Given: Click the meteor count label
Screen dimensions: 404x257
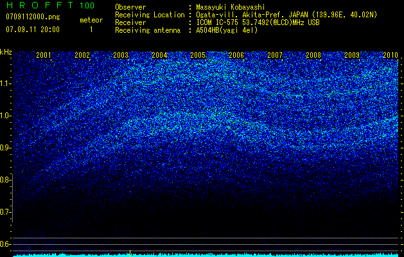Looking at the screenshot, I should tap(91, 20).
